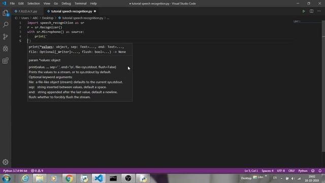
Task: Open the Windows Start button
Action: pyautogui.click(x=7, y=178)
